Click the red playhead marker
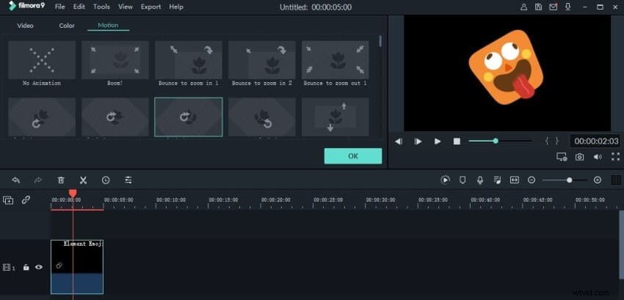 click(73, 194)
